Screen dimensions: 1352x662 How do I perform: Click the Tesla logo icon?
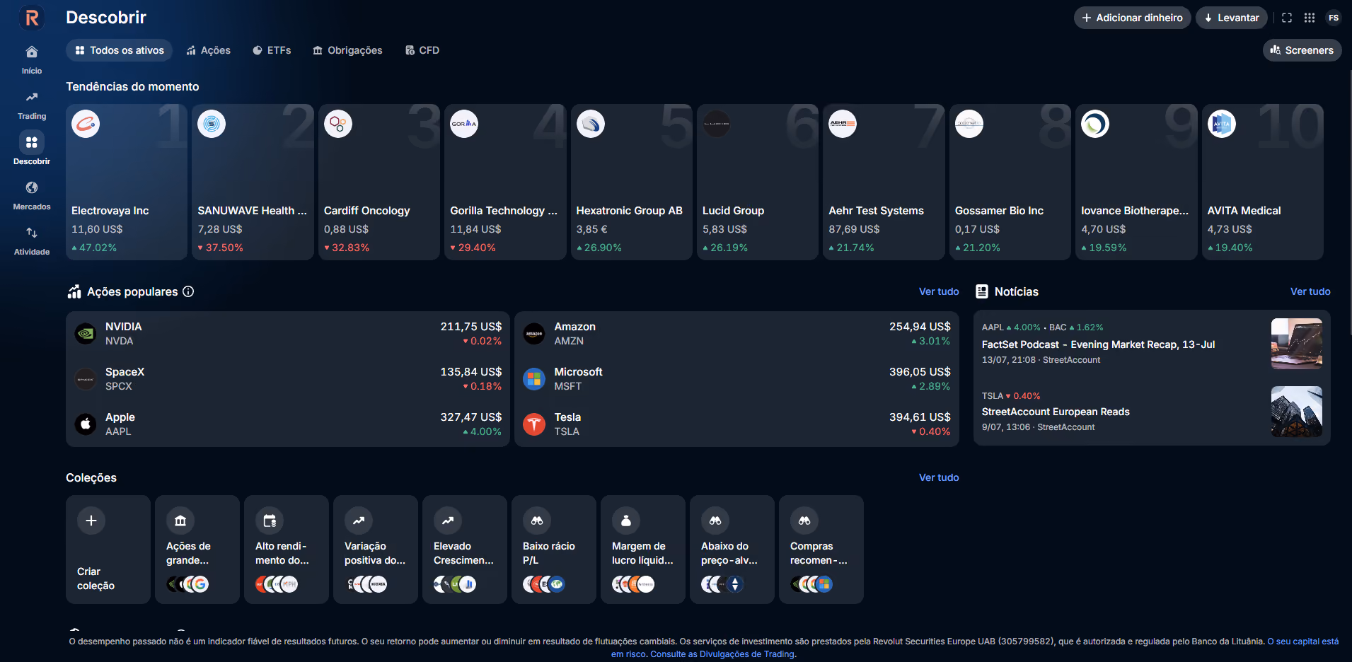(x=534, y=424)
